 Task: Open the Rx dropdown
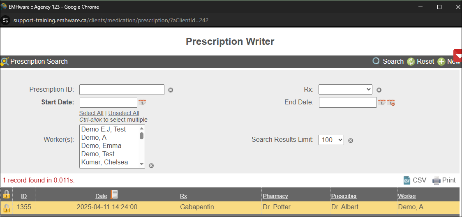[x=345, y=90]
